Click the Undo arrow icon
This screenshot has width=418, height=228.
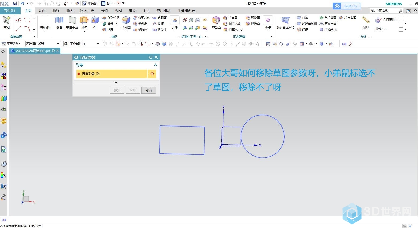tap(22, 3)
